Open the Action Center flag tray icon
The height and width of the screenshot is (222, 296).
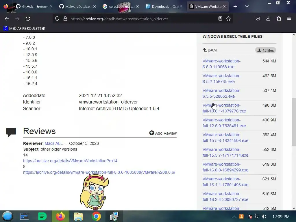click(x=250, y=217)
